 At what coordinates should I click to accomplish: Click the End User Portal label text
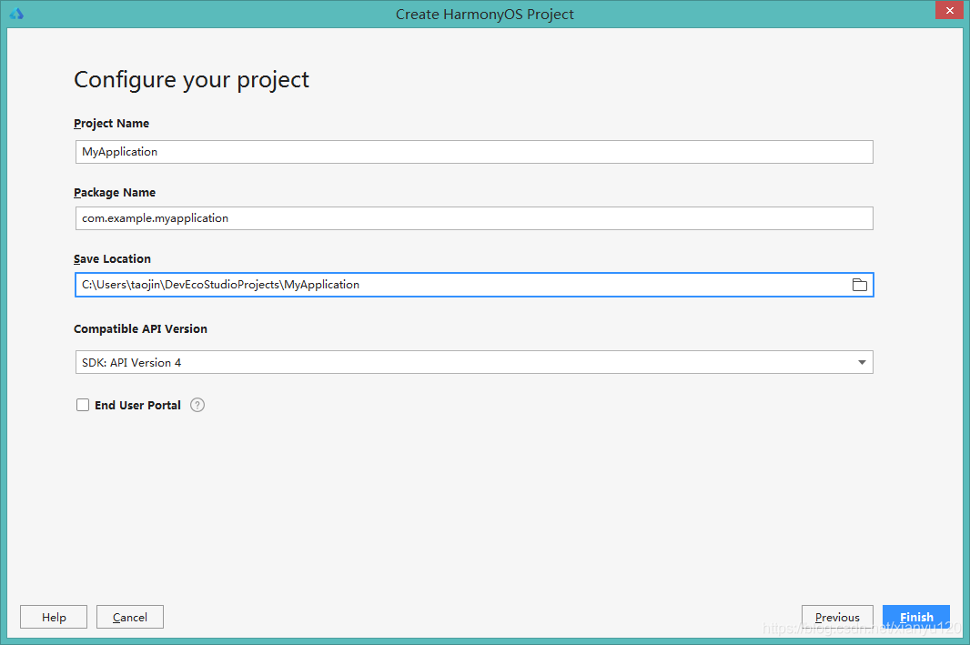pos(137,405)
